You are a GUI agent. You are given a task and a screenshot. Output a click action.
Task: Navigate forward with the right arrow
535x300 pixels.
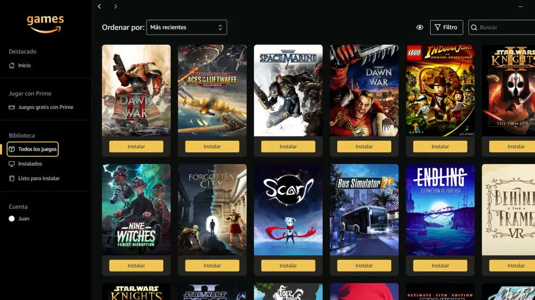click(116, 6)
